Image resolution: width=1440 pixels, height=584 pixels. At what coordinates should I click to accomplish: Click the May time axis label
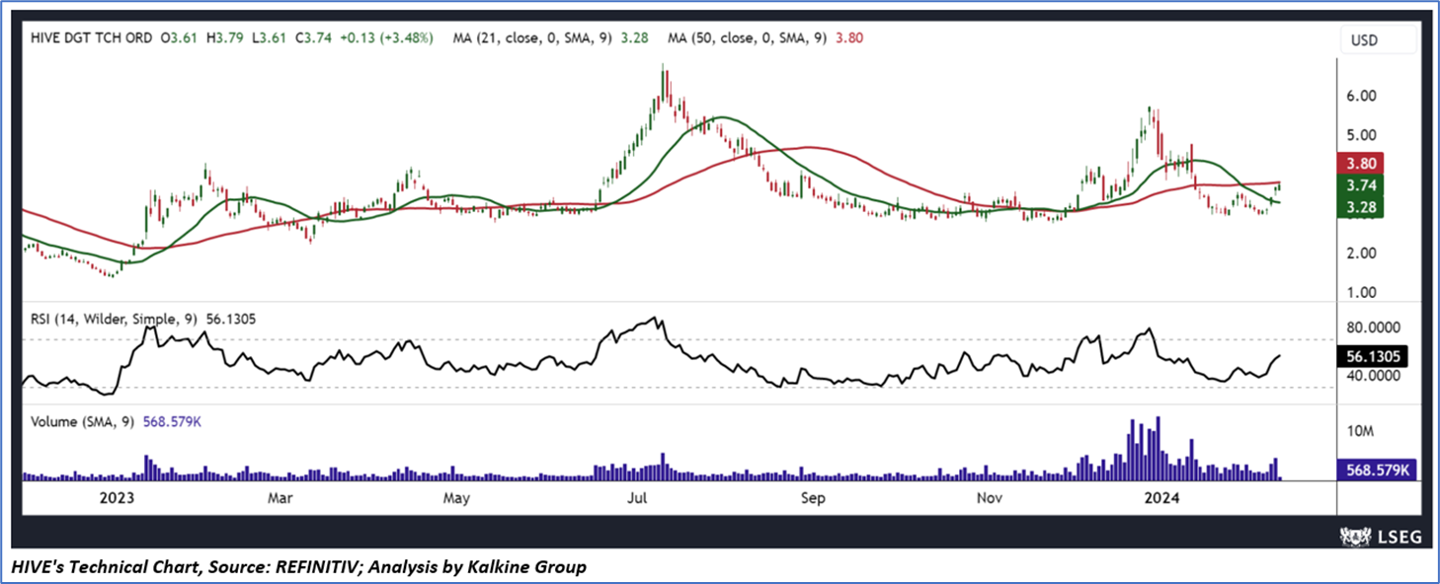456,499
